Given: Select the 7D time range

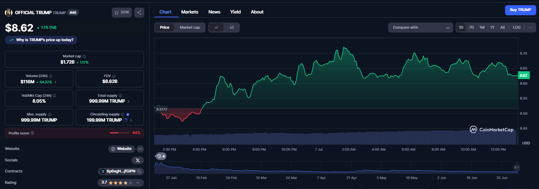Looking at the screenshot, I should pyautogui.click(x=471, y=27).
